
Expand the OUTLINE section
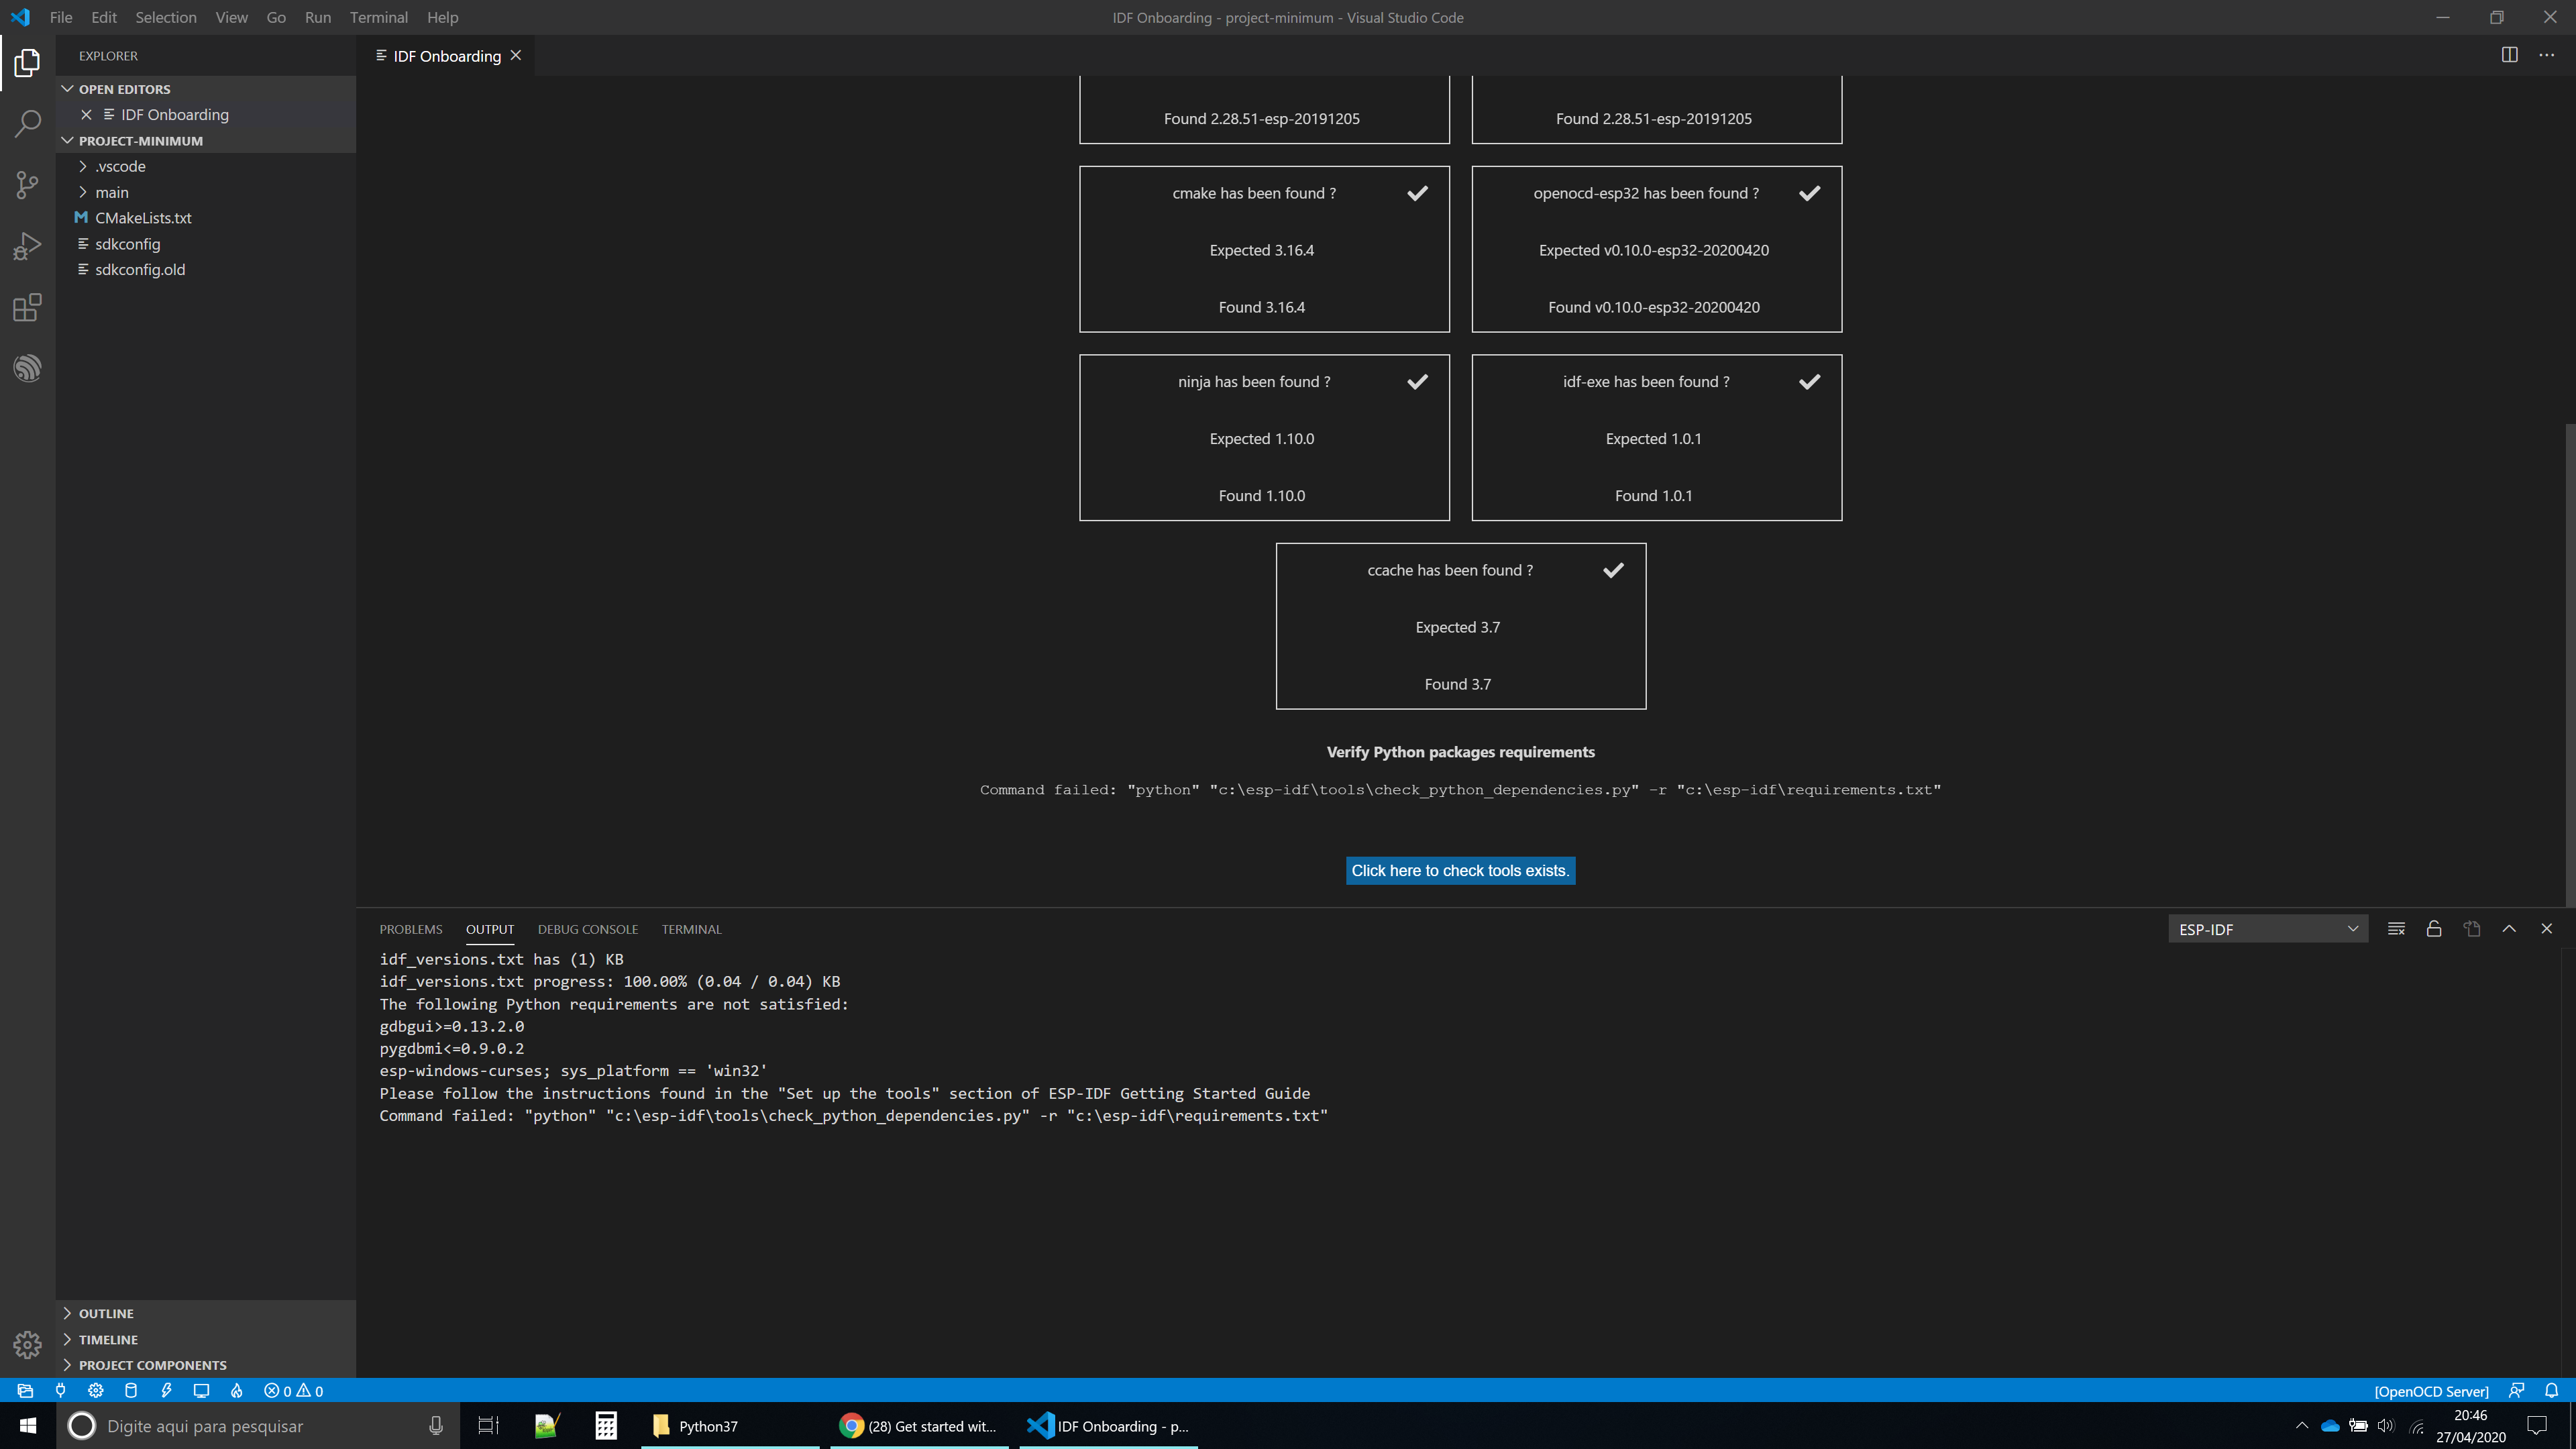[x=206, y=1313]
